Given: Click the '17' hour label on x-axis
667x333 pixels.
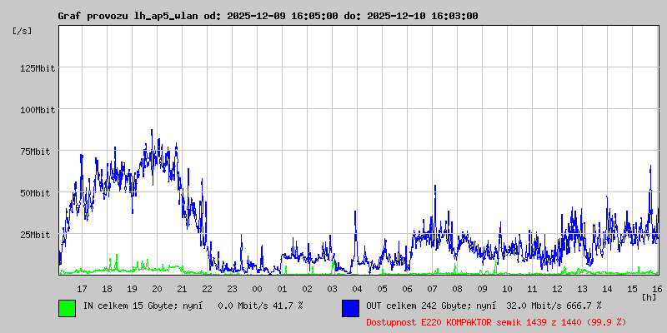Looking at the screenshot, I should point(82,289).
